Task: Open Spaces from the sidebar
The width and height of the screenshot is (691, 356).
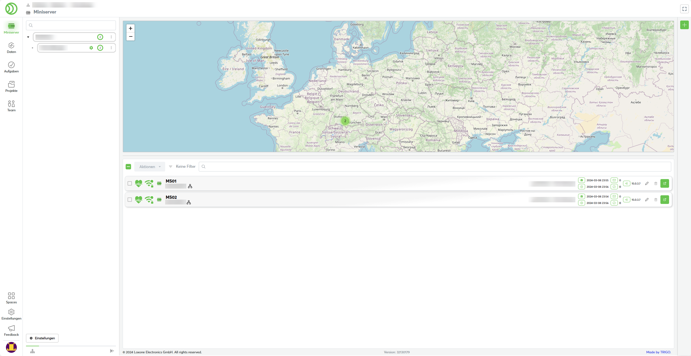Action: click(11, 298)
